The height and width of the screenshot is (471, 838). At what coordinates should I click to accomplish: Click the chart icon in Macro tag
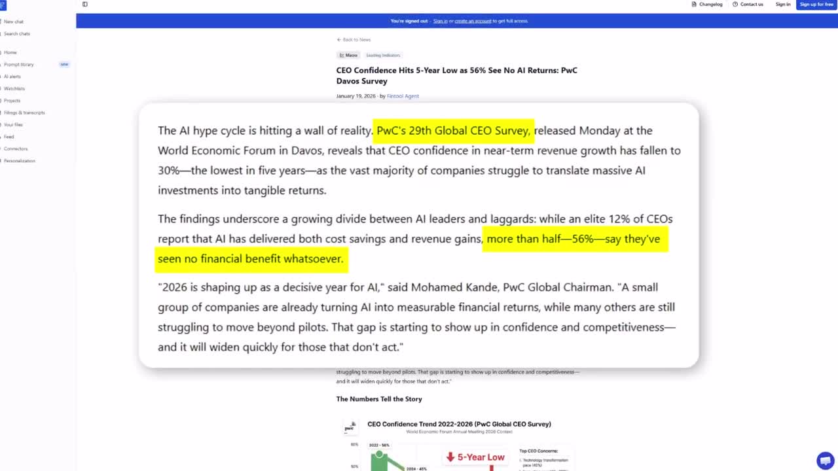coord(342,56)
